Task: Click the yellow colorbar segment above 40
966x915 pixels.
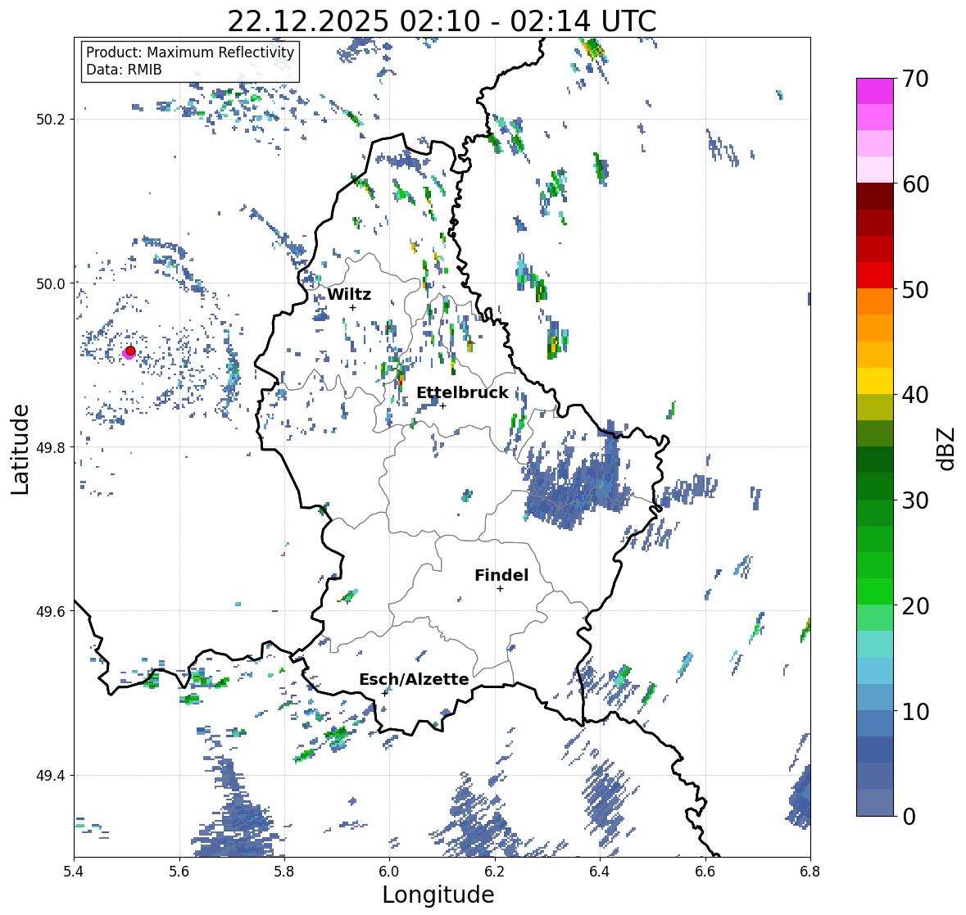Action: click(875, 381)
